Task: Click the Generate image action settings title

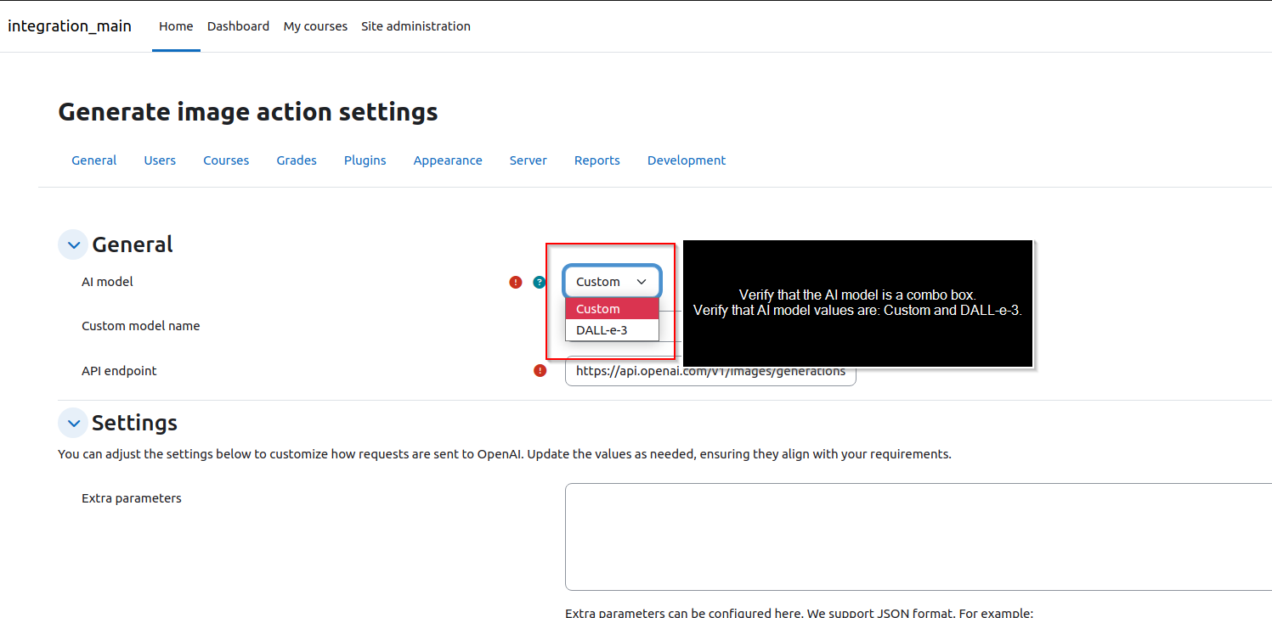Action: point(248,112)
